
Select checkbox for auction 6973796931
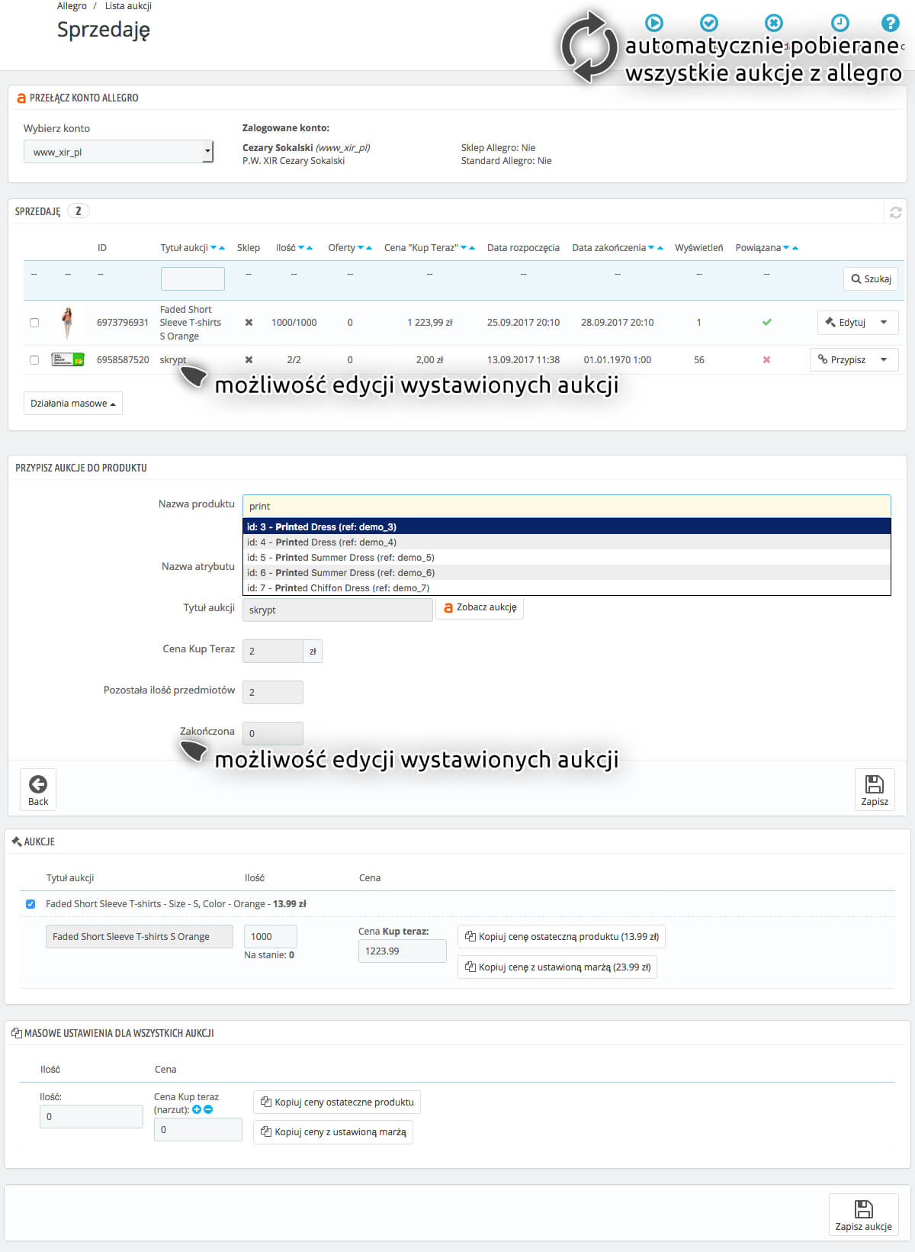click(x=34, y=323)
